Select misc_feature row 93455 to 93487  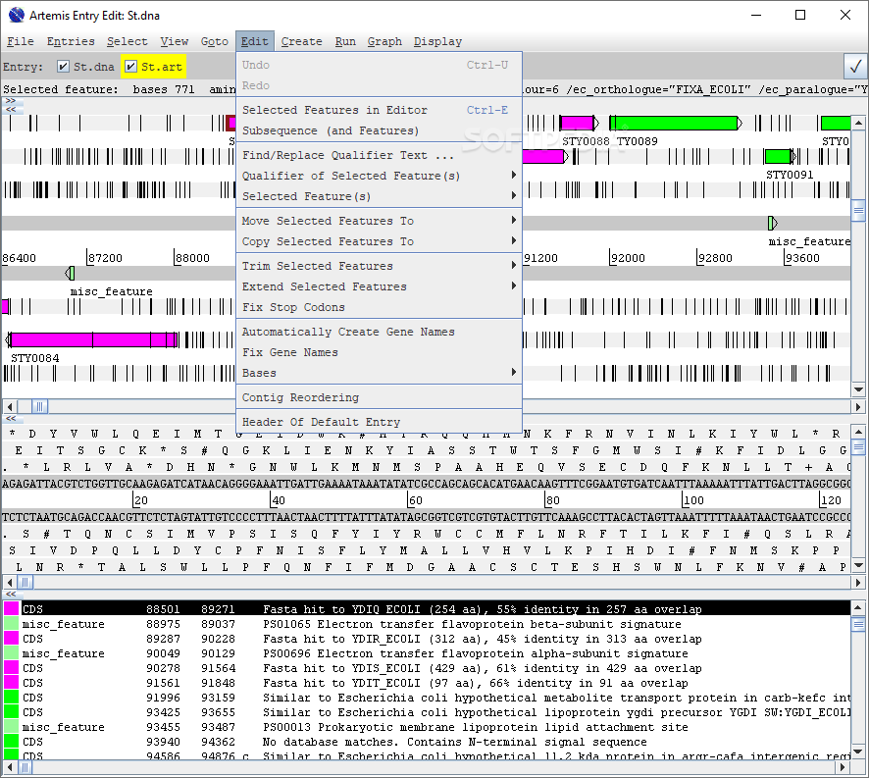pyautogui.click(x=427, y=726)
